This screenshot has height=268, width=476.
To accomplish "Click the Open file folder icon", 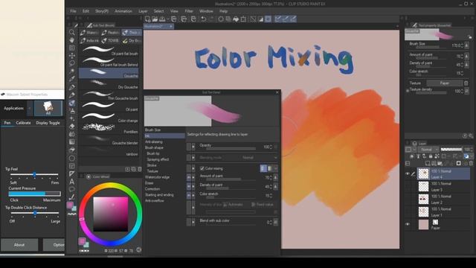I will tap(155, 19).
